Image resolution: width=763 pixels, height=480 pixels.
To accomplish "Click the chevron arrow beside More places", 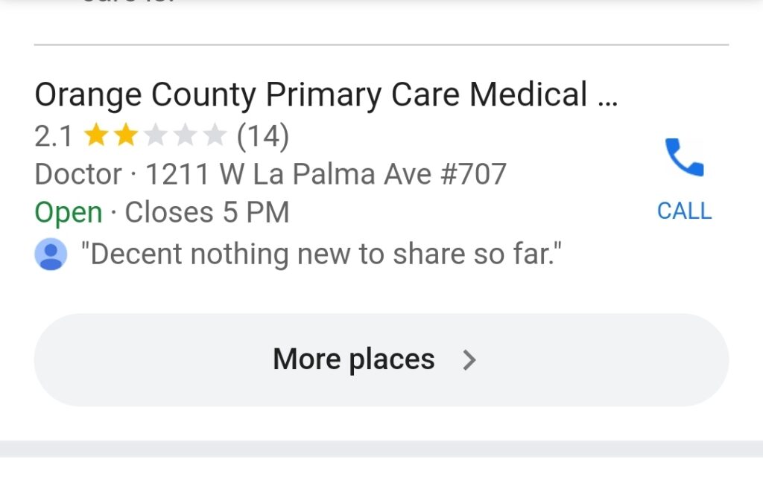I will coord(469,361).
